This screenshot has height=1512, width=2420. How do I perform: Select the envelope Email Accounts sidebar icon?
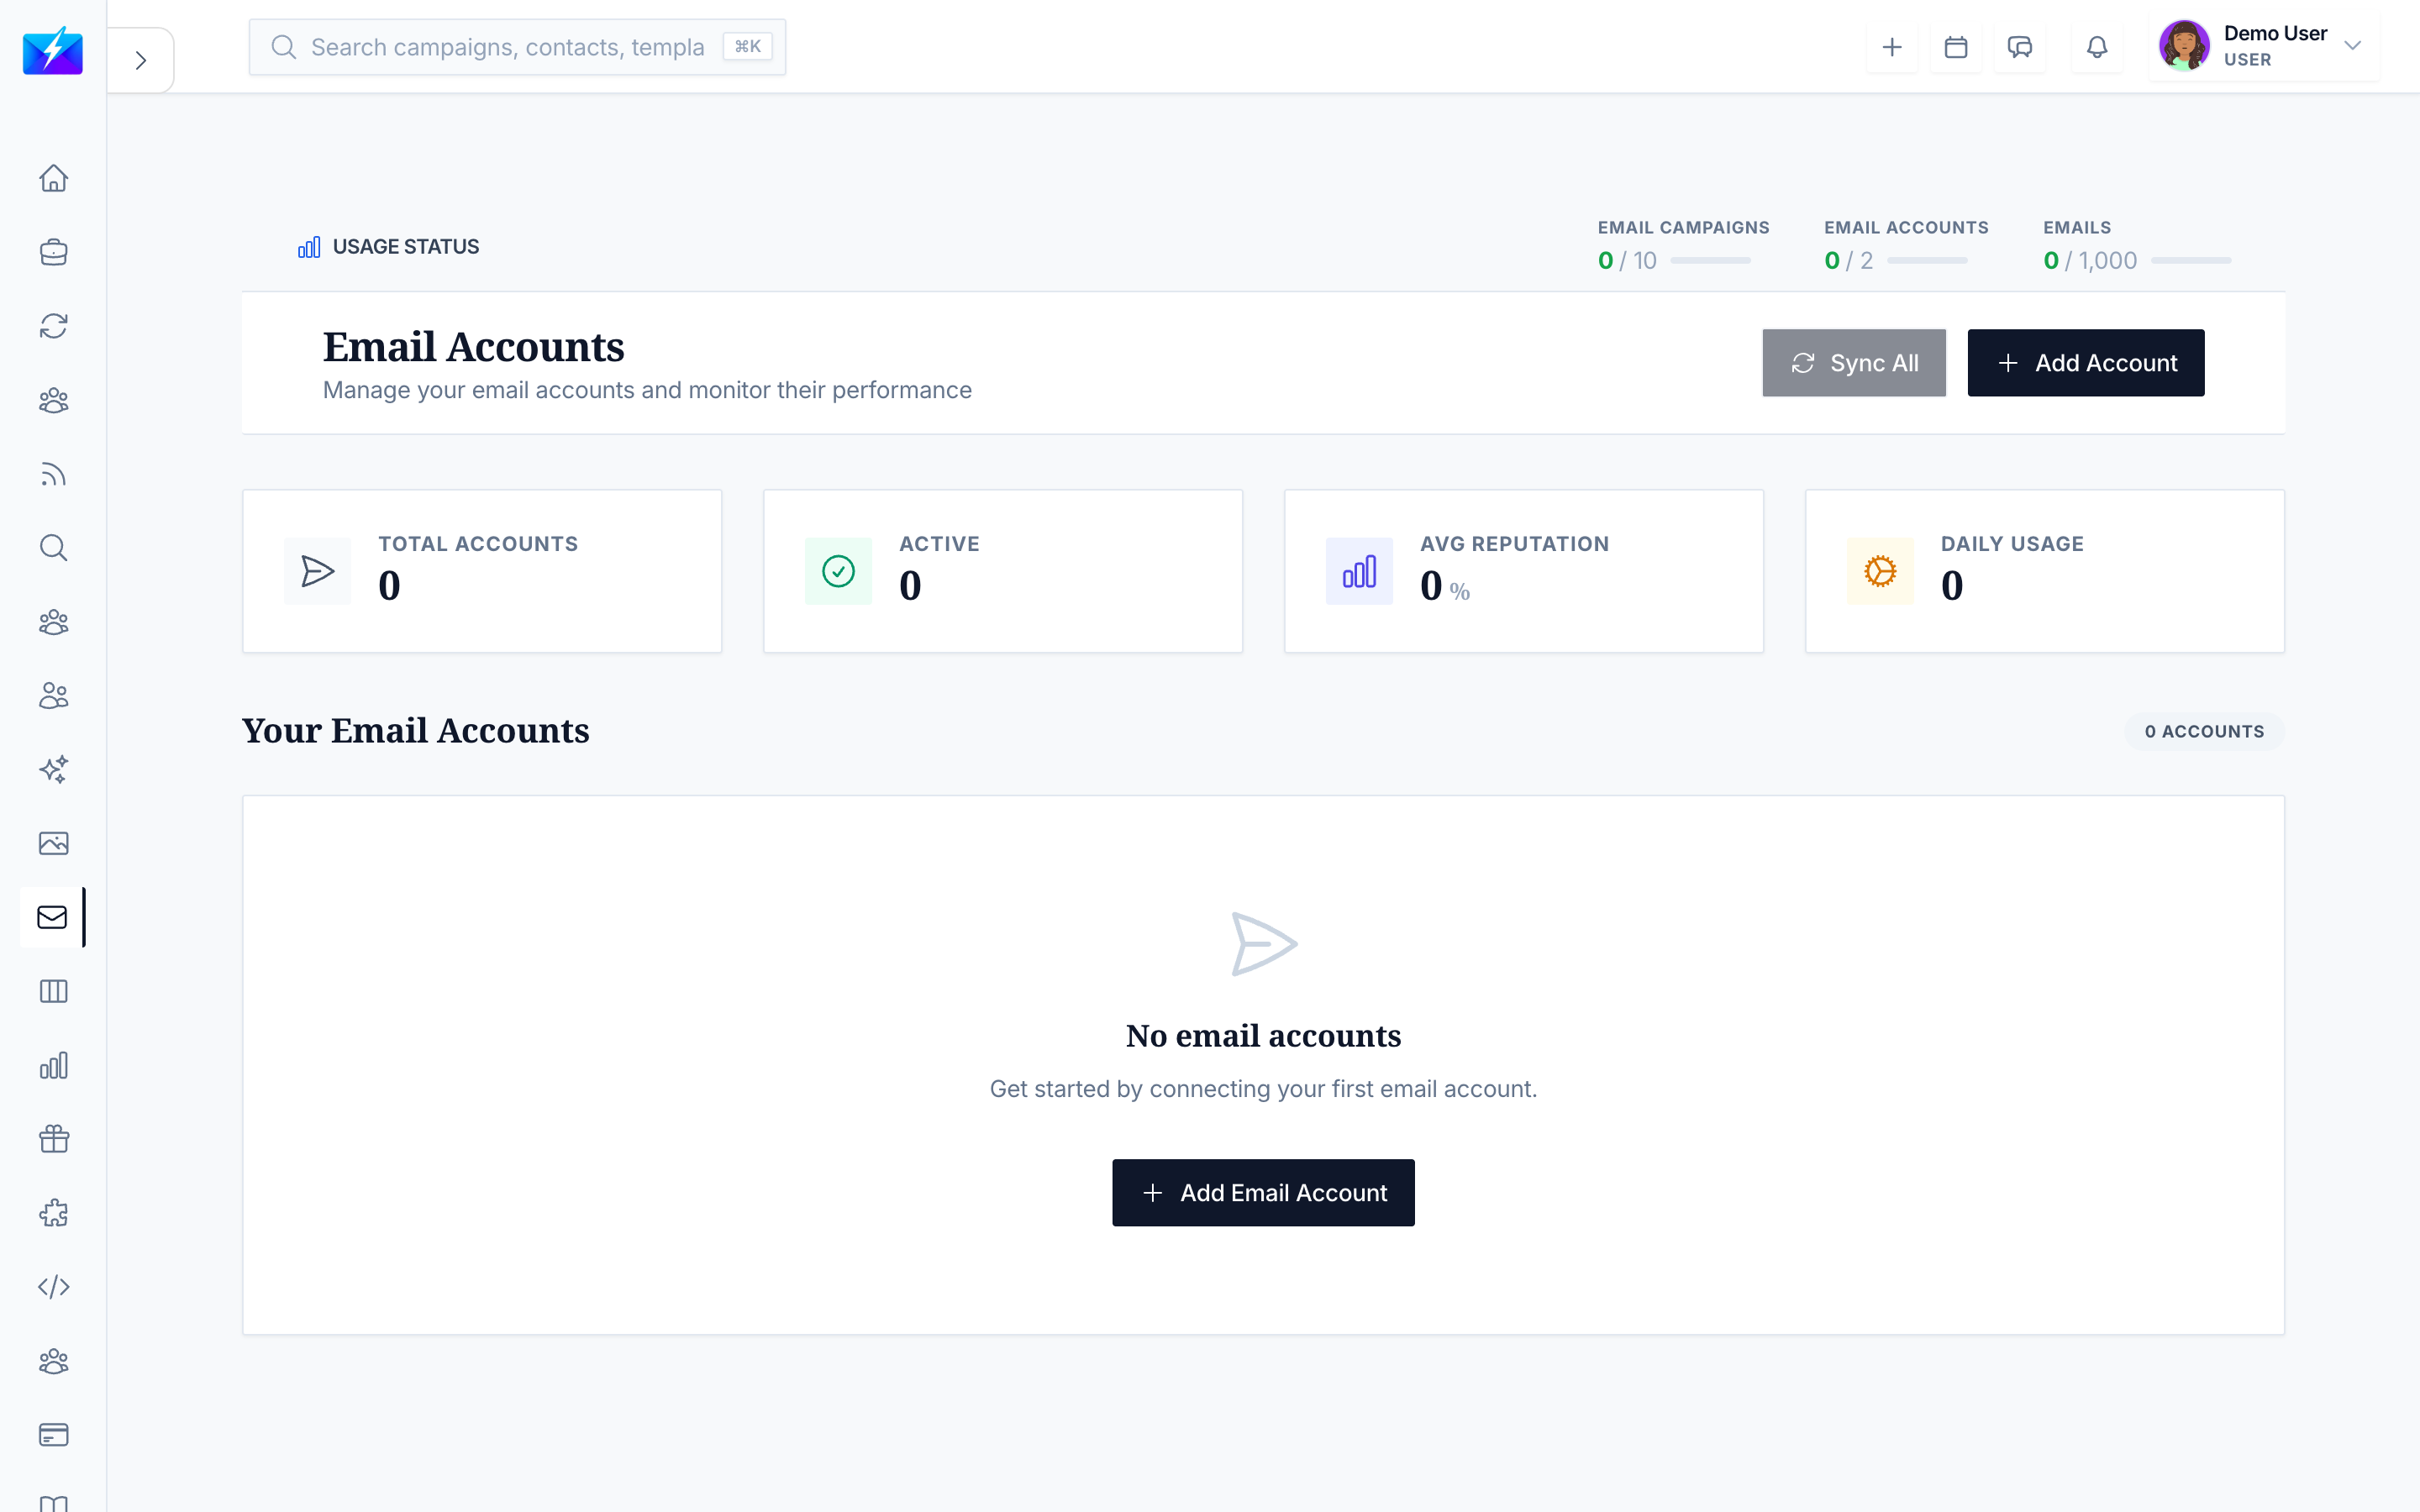coord(52,917)
